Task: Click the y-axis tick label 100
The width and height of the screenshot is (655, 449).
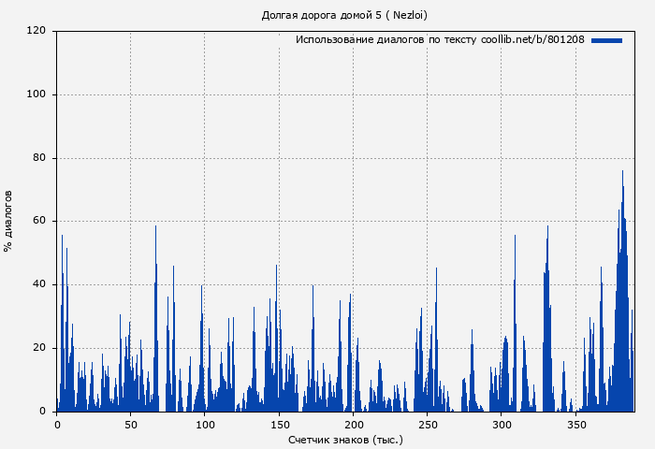Action: tap(36, 94)
